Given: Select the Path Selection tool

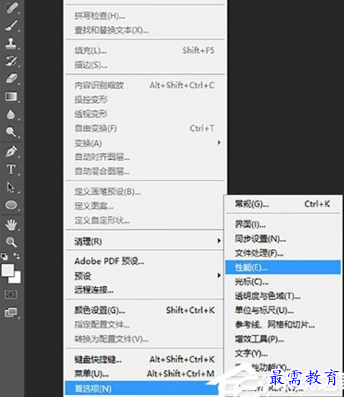Looking at the screenshot, I should (11, 187).
